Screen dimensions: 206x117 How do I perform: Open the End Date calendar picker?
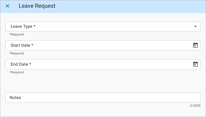coord(195,64)
